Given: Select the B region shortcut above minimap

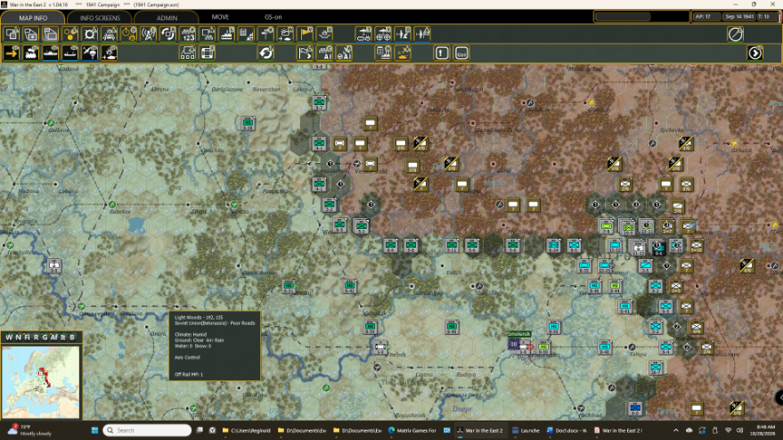Looking at the screenshot, I should click(x=72, y=337).
